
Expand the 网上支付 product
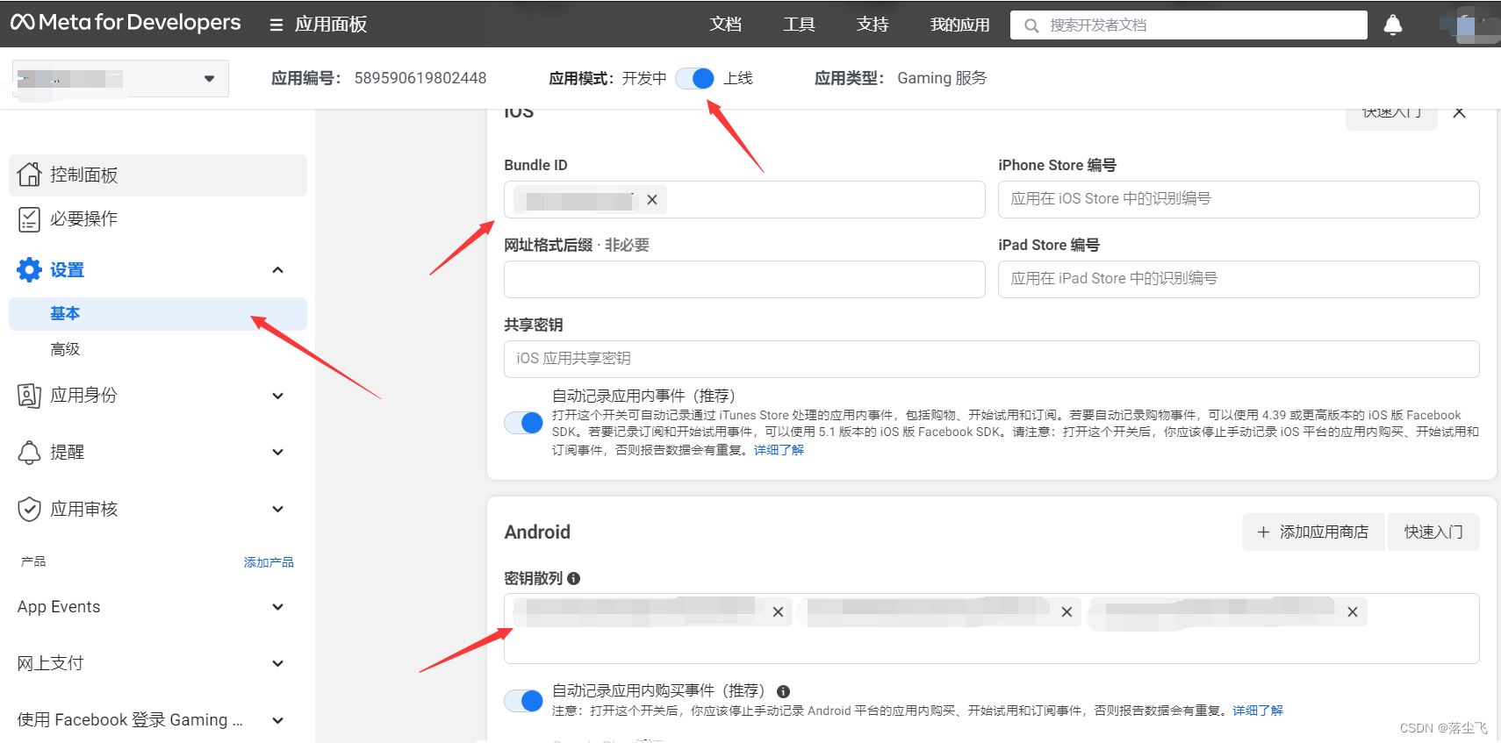click(277, 664)
